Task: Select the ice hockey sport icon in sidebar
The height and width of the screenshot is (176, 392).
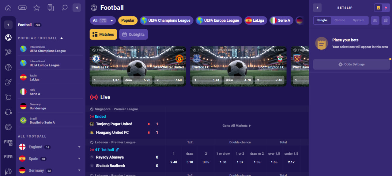Action: click(x=8, y=82)
